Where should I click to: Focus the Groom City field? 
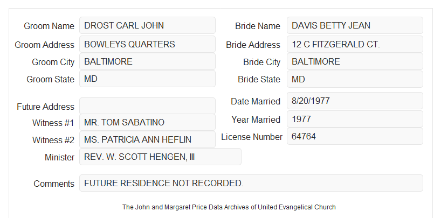point(147,61)
